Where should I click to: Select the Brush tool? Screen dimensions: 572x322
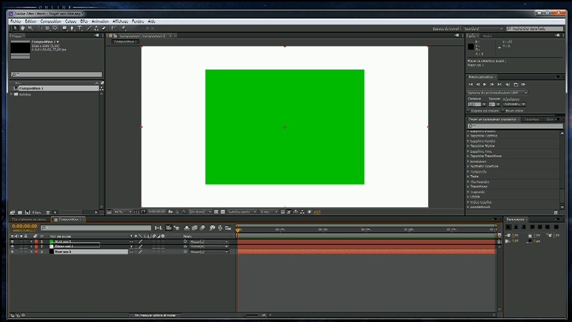[90, 28]
